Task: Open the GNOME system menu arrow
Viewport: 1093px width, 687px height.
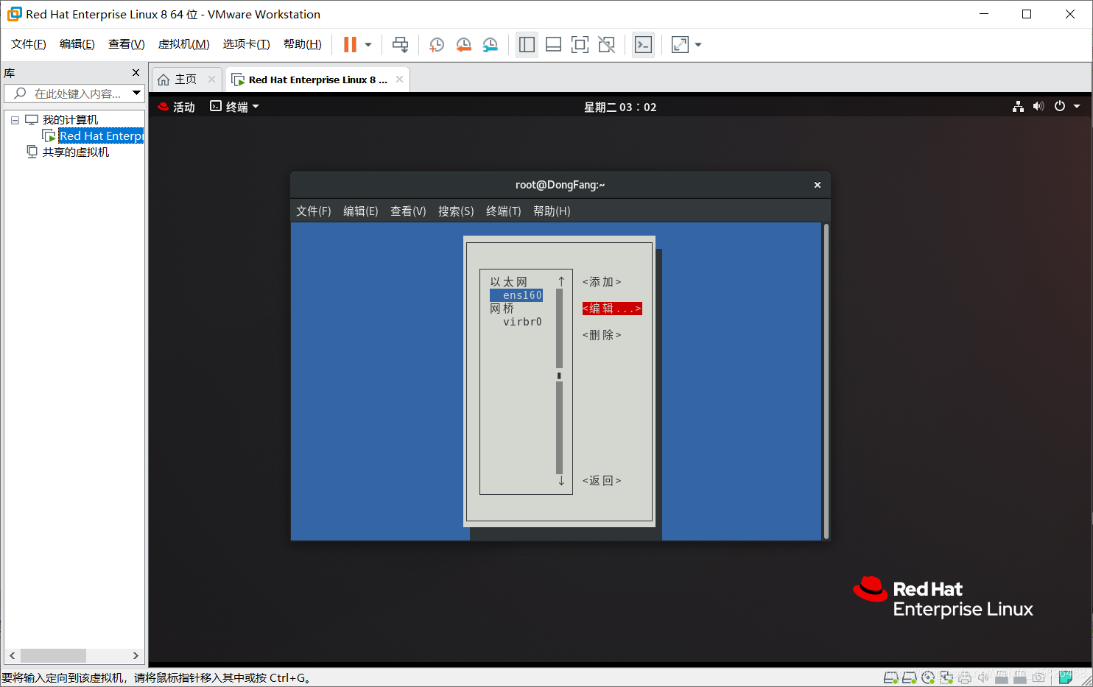Action: pyautogui.click(x=1077, y=107)
